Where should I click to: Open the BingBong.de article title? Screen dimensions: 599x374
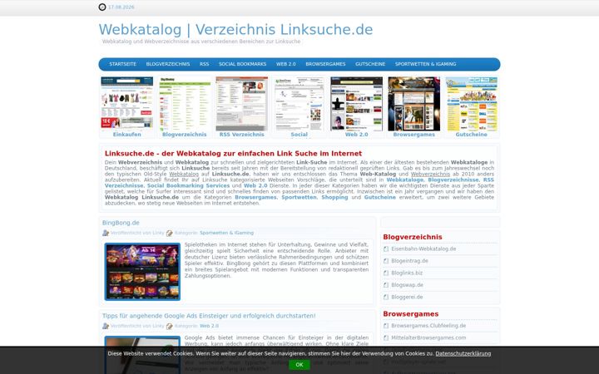[121, 223]
